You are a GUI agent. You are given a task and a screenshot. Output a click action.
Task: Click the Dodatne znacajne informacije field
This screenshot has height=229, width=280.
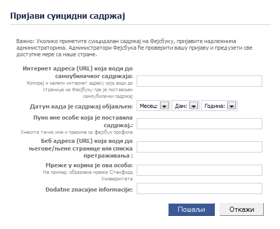pyautogui.click(x=199, y=188)
